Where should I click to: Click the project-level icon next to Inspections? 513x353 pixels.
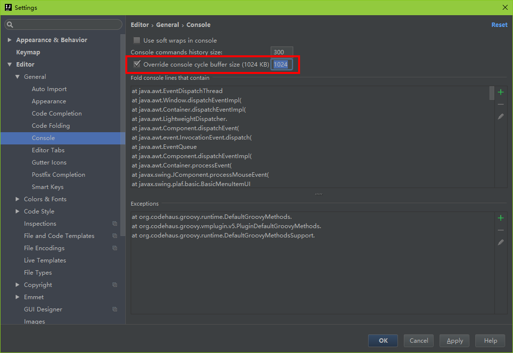point(115,224)
